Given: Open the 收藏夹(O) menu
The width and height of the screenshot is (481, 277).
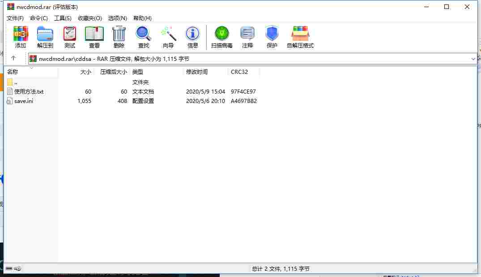Looking at the screenshot, I should point(89,18).
